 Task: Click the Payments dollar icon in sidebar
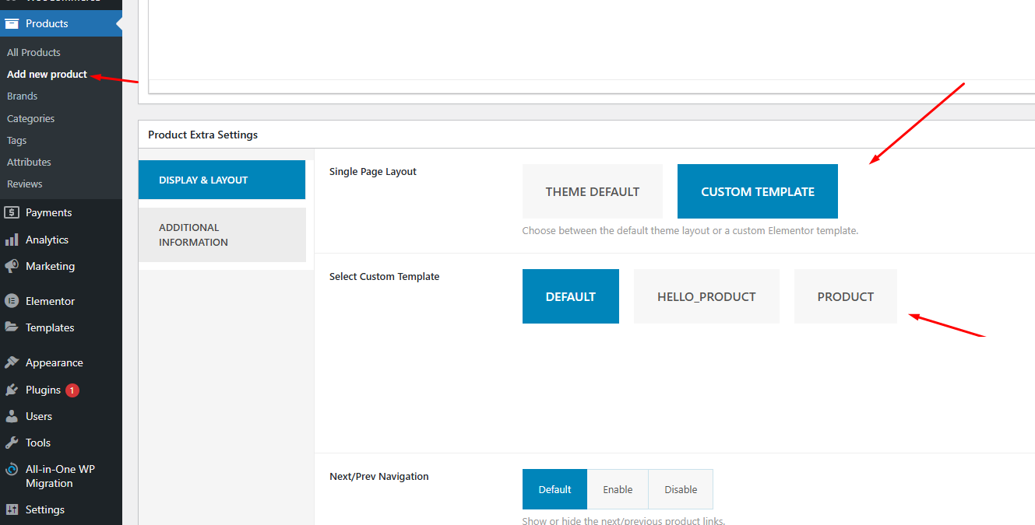pyautogui.click(x=12, y=212)
